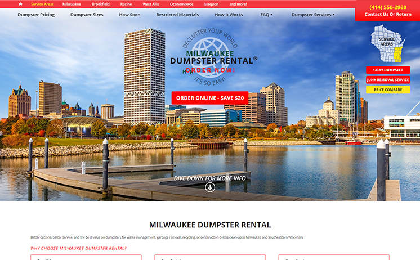
Task: Open Junk Removal Service button
Action: (388, 80)
